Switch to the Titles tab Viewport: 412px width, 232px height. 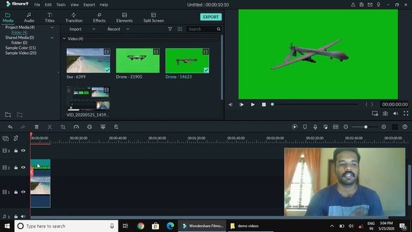[x=50, y=17]
